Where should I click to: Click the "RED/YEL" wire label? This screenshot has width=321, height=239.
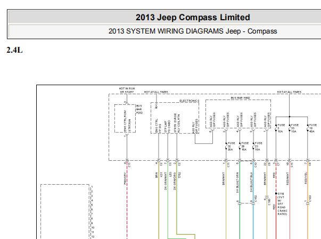click(x=306, y=178)
